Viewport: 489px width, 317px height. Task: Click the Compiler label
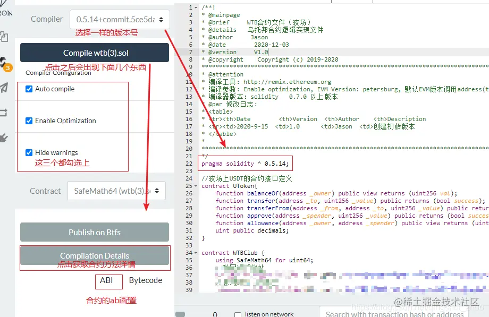pos(47,19)
